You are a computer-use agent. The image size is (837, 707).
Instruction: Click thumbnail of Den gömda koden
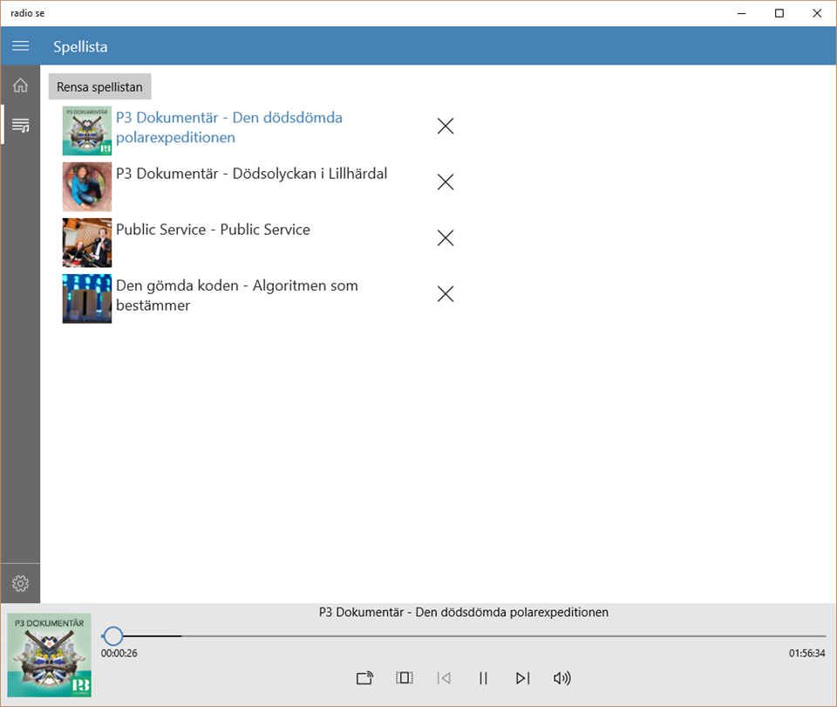pyautogui.click(x=87, y=299)
